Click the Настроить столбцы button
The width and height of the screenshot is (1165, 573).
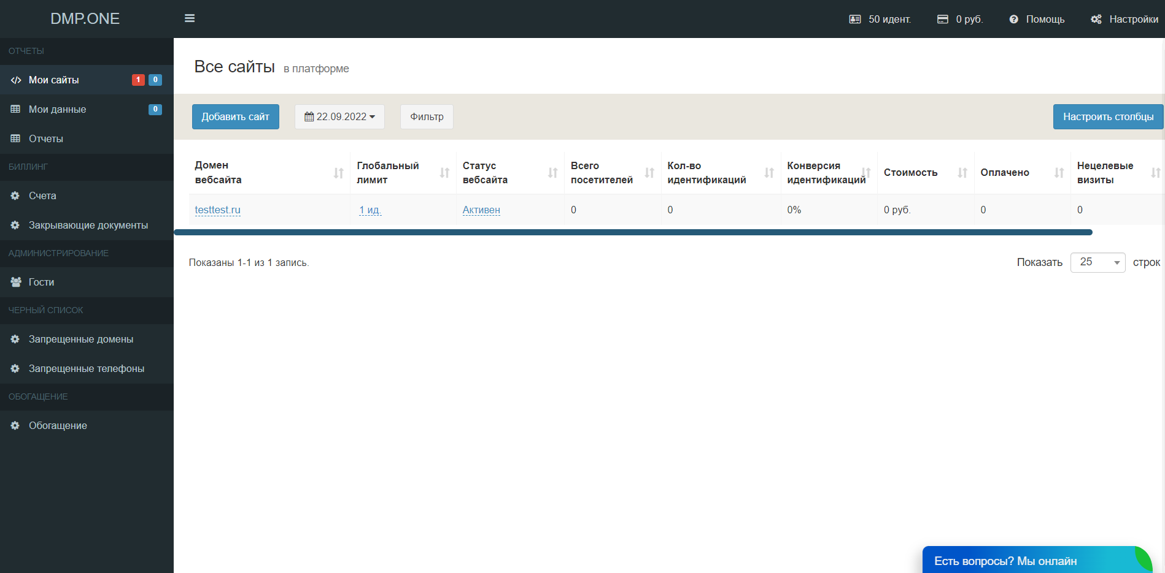[x=1108, y=116]
